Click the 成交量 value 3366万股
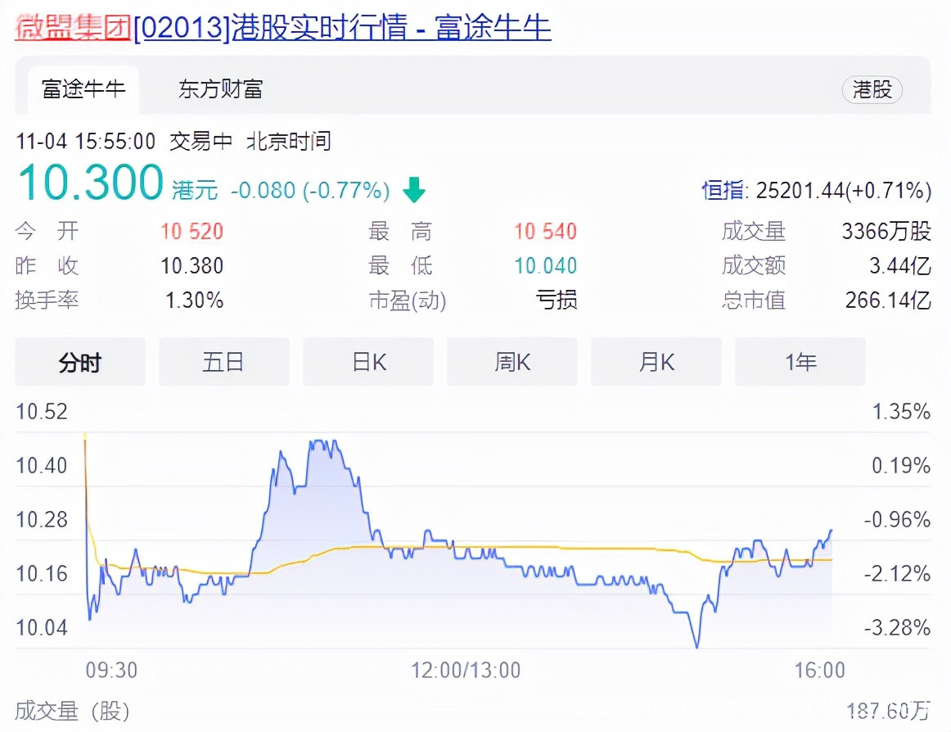951x732 pixels. pos(886,231)
